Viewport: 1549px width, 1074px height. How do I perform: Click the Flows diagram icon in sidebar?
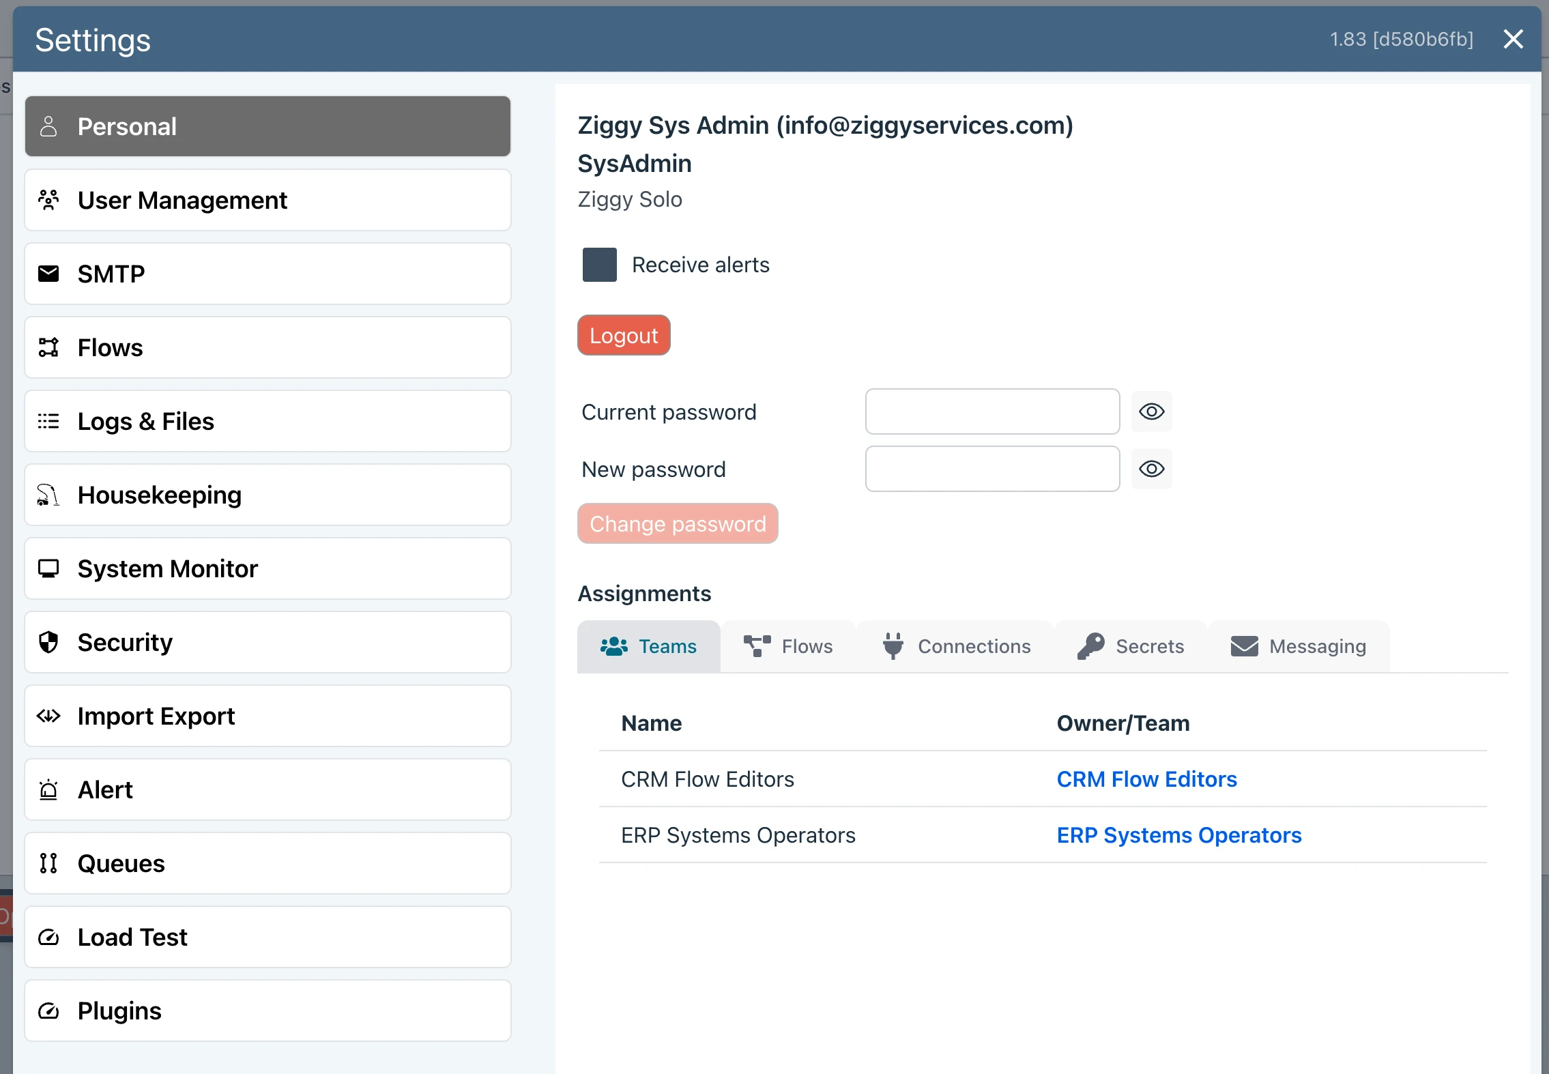[x=48, y=347]
